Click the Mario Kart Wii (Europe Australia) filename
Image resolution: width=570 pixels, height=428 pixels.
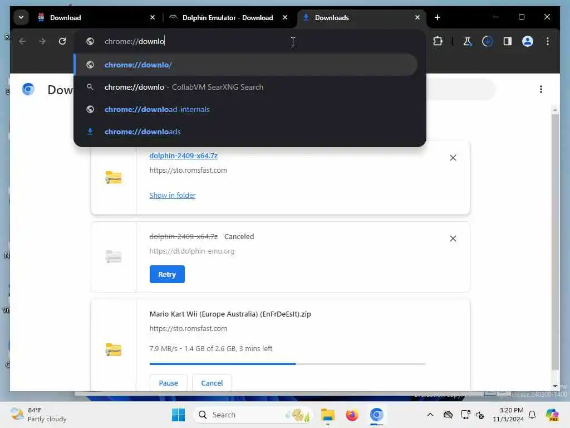pos(230,314)
